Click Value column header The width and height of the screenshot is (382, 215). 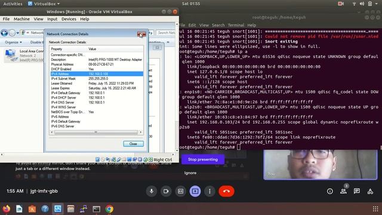(115, 49)
